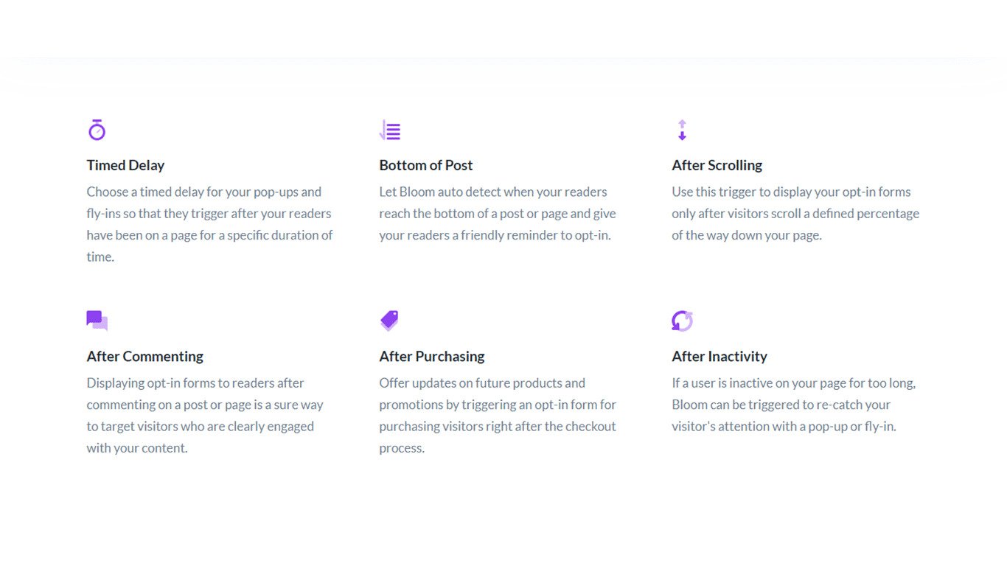1007x566 pixels.
Task: Click the After Purchasing description paragraph
Action: click(498, 415)
